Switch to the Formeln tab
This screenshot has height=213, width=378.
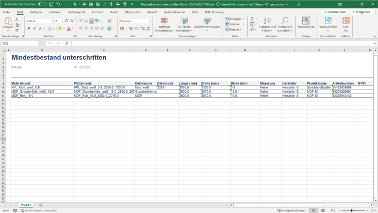(x=98, y=12)
